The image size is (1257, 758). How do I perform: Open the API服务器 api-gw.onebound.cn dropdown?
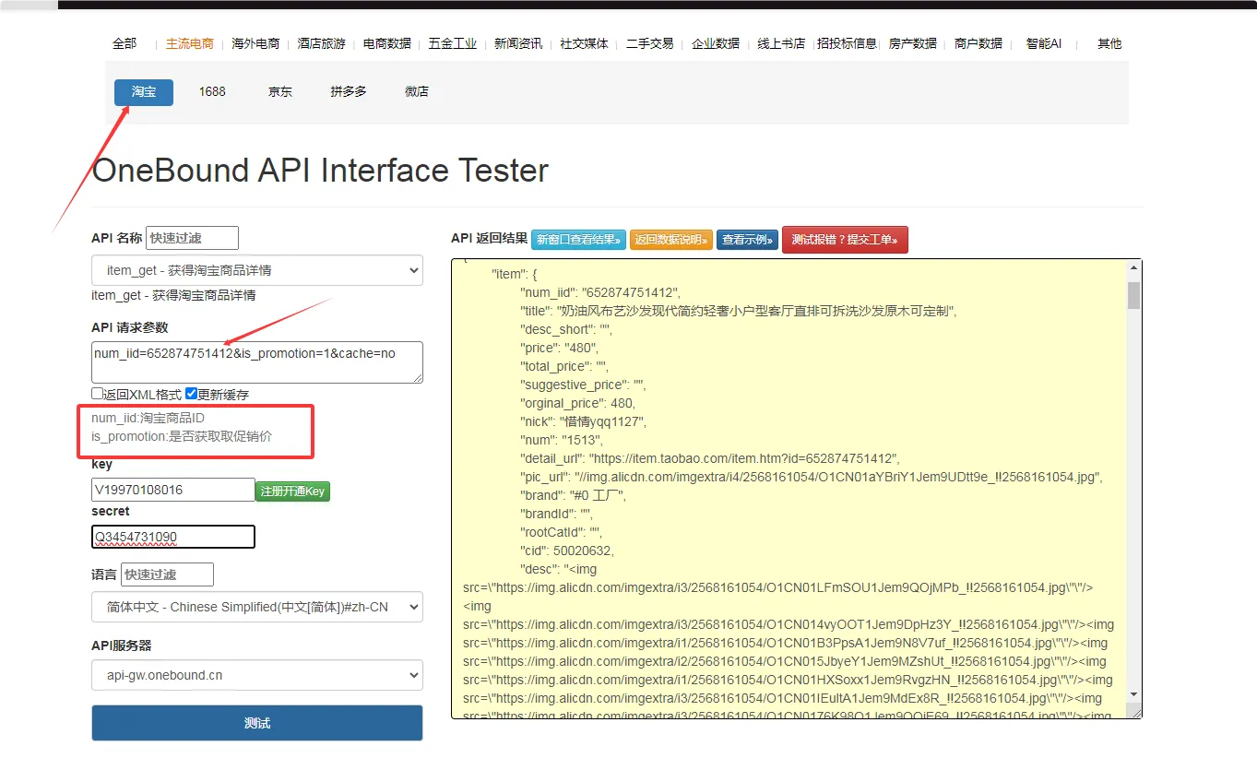click(x=257, y=675)
